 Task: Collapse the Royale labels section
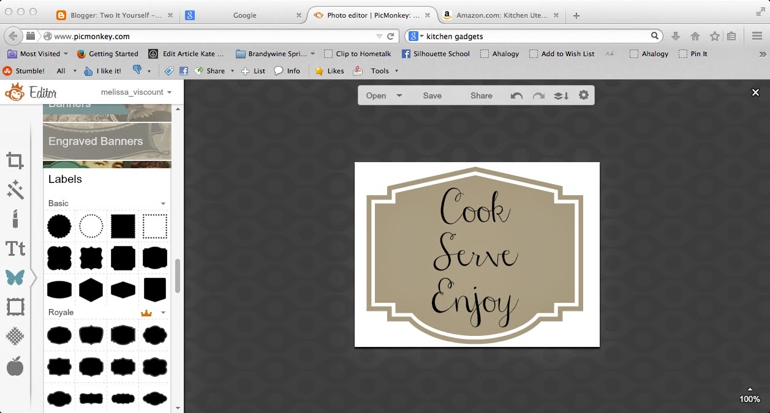(163, 313)
